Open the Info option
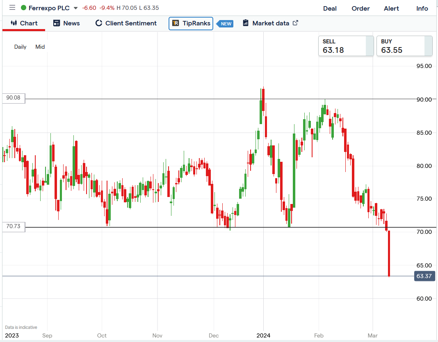438x342 pixels. pos(422,9)
